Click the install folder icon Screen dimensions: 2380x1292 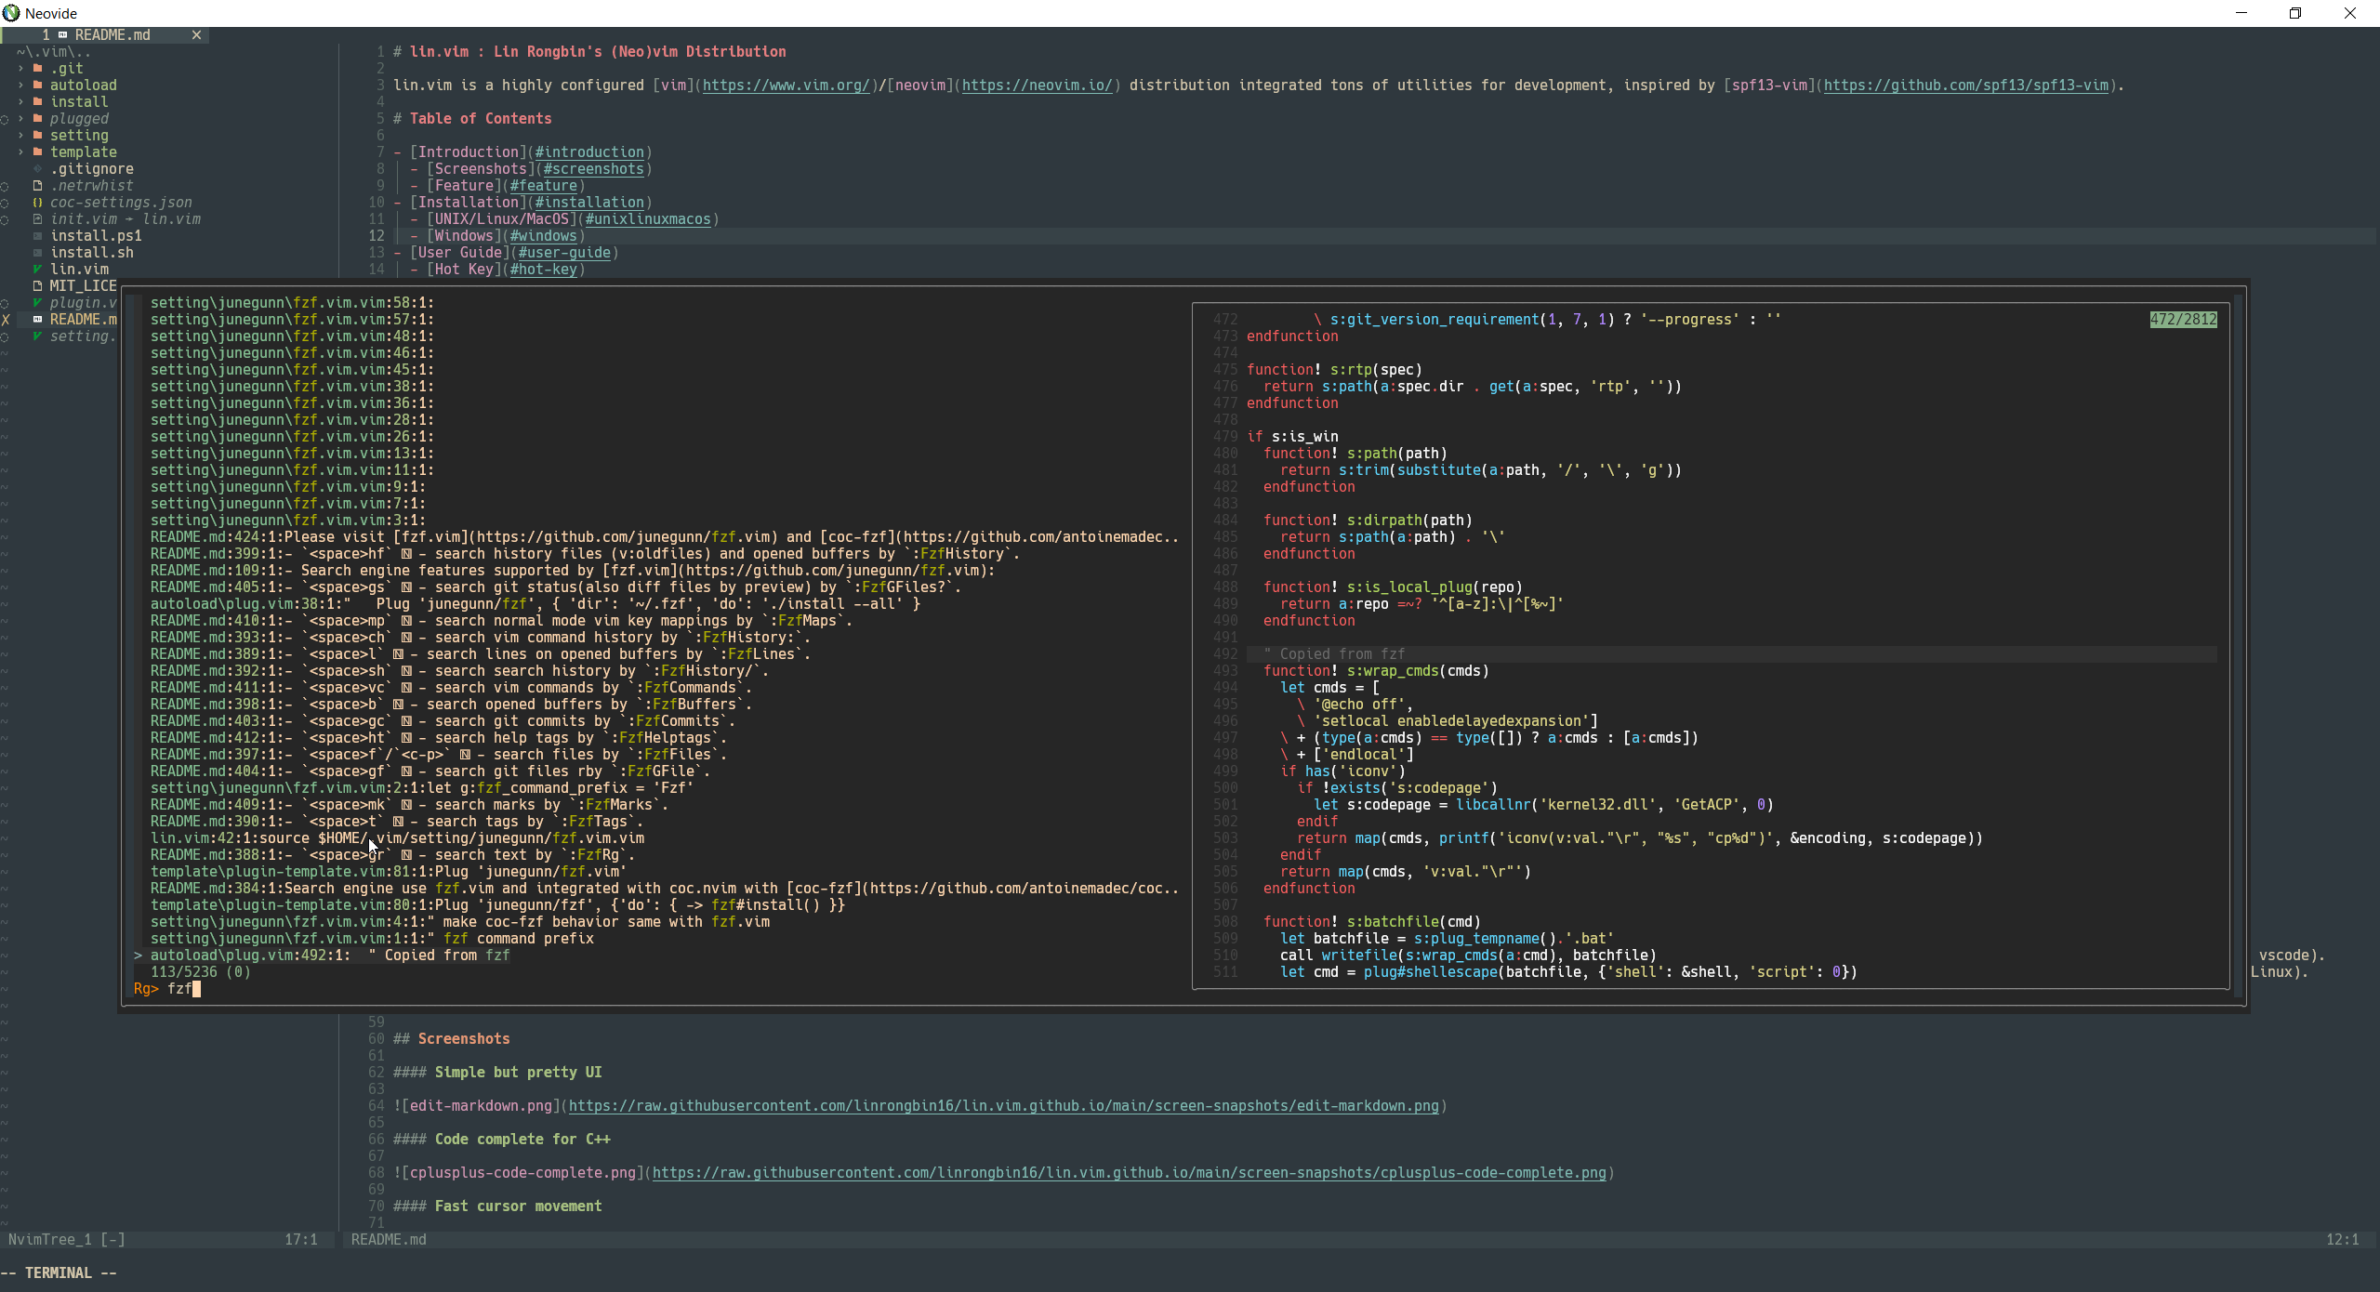click(x=37, y=102)
